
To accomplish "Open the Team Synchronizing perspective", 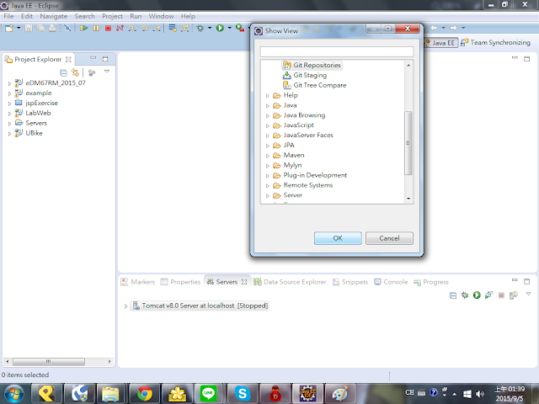I will click(x=495, y=43).
